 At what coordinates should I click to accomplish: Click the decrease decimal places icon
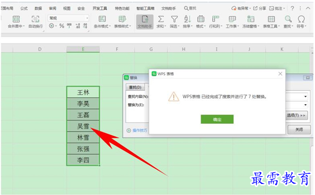pyautogui.click(x=85, y=26)
